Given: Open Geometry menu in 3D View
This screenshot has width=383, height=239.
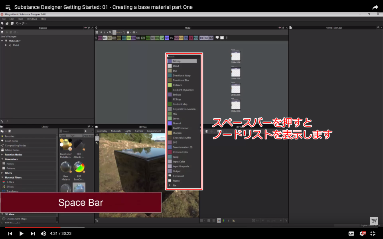Looking at the screenshot, I should coord(102,131).
